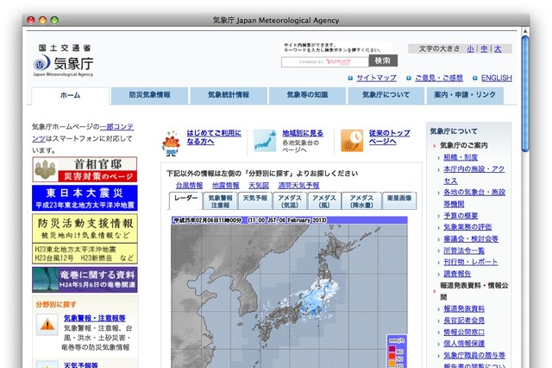
Task: Click the bullet icon beside ENGLISH
Action: [475, 79]
